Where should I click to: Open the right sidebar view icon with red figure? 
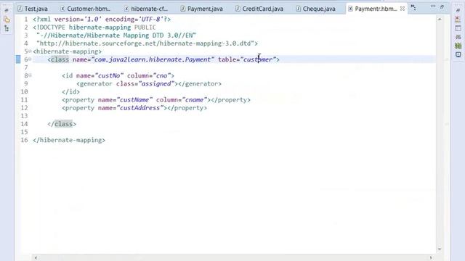click(x=458, y=20)
